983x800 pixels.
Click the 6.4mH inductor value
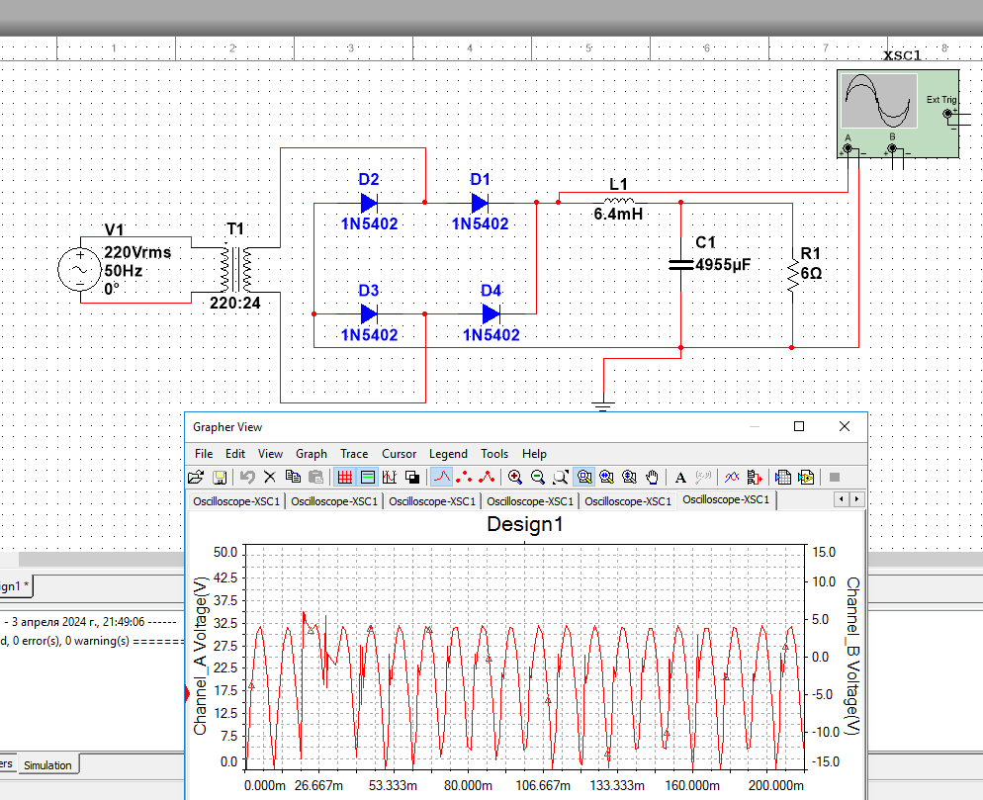618,215
